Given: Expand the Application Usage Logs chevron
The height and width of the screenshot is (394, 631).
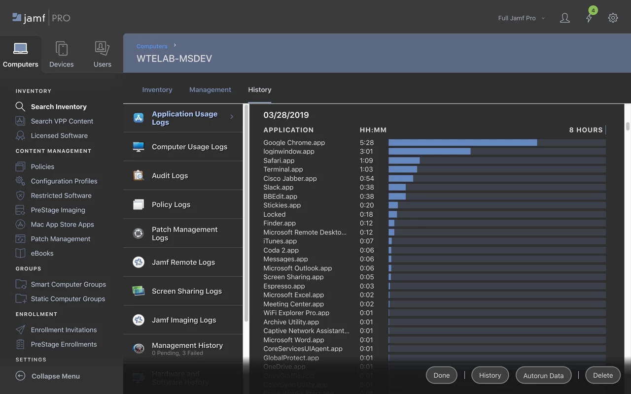Looking at the screenshot, I should pos(232,117).
